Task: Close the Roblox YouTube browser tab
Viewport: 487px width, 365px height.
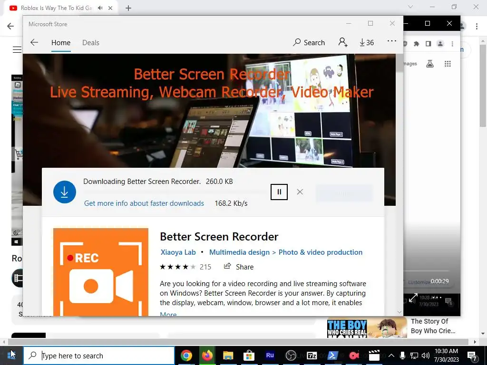Action: click(110, 8)
